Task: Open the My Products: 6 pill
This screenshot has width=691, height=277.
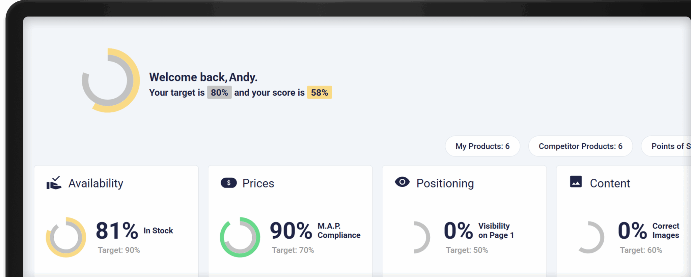Action: coord(482,146)
